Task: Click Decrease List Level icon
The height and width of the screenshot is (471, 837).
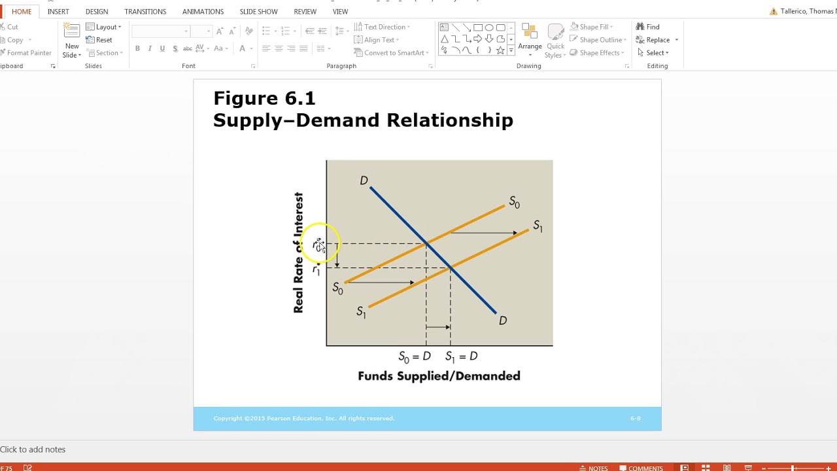Action: [310, 31]
